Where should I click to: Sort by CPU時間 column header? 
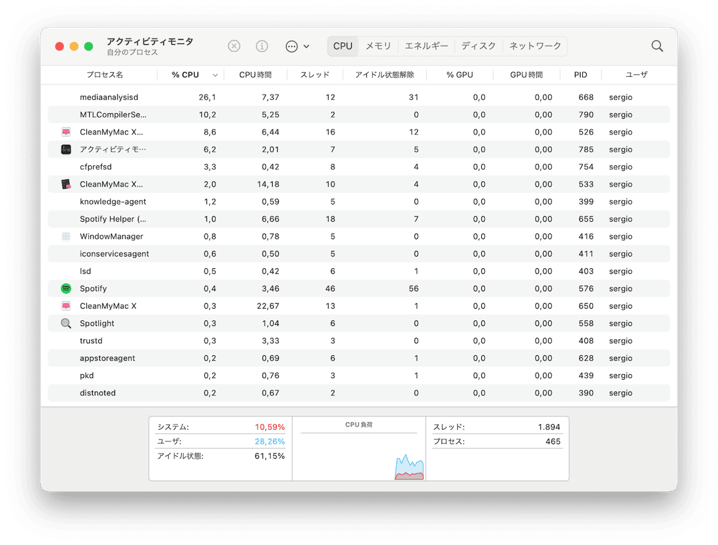(x=256, y=75)
